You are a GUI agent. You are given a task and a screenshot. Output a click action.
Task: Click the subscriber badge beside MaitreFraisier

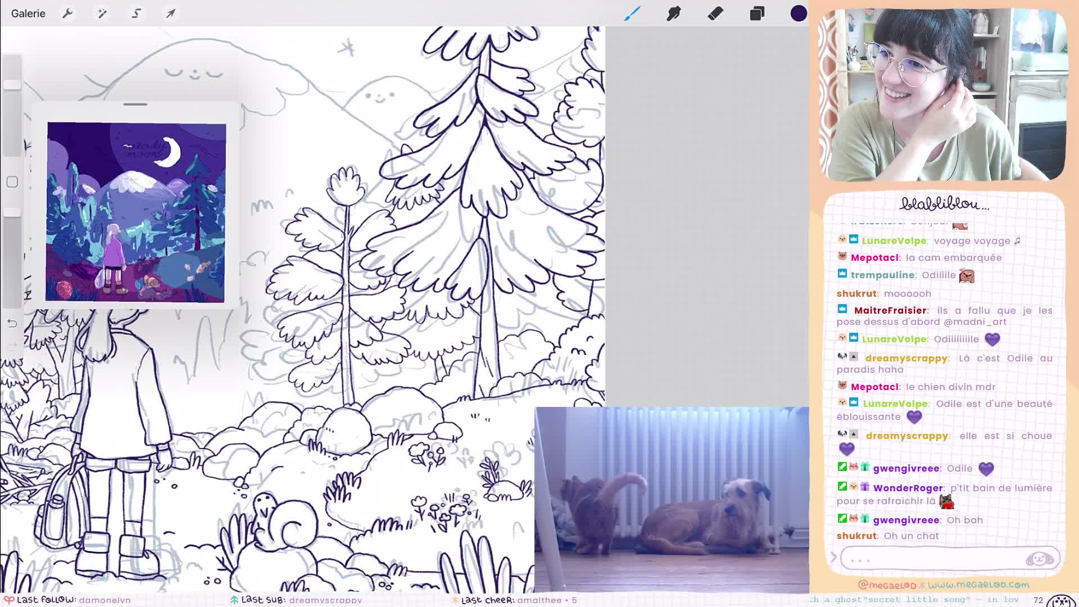[842, 309]
